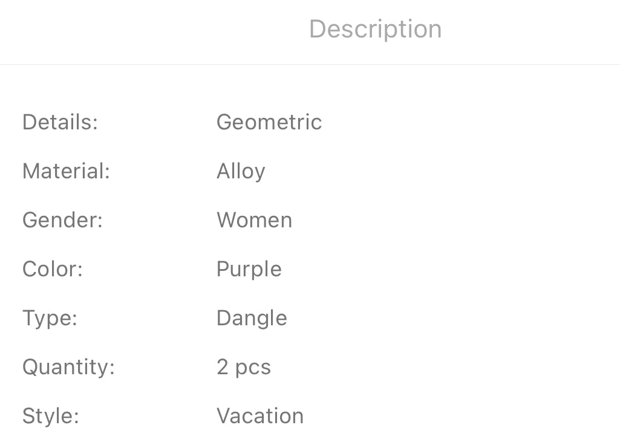Tap the Type label
The width and height of the screenshot is (620, 448).
point(50,319)
